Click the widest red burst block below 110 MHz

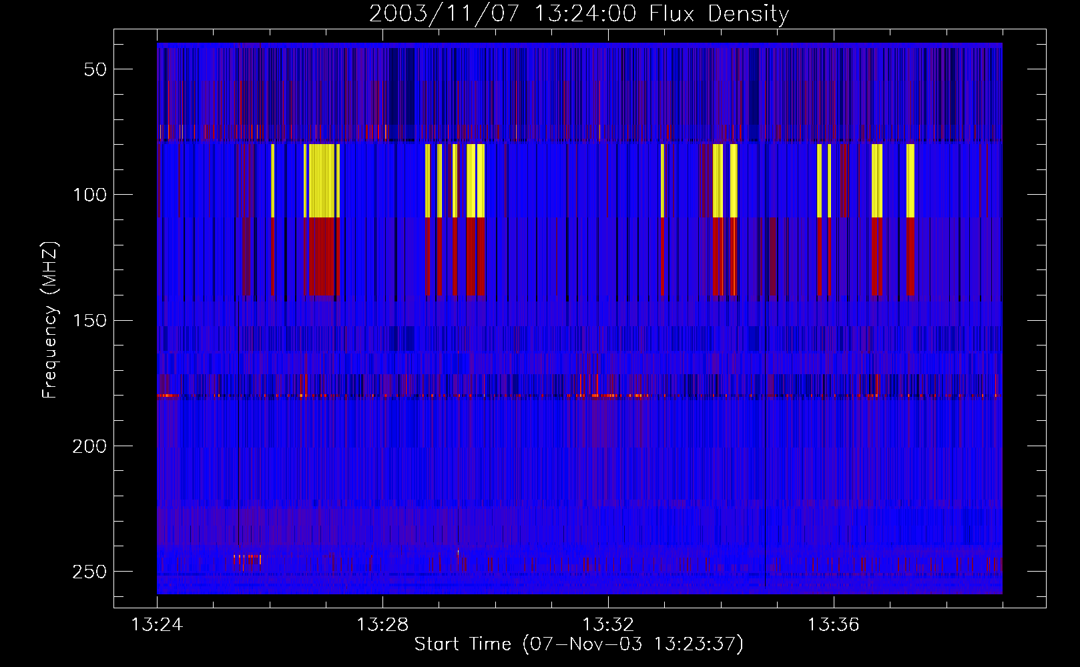322,257
